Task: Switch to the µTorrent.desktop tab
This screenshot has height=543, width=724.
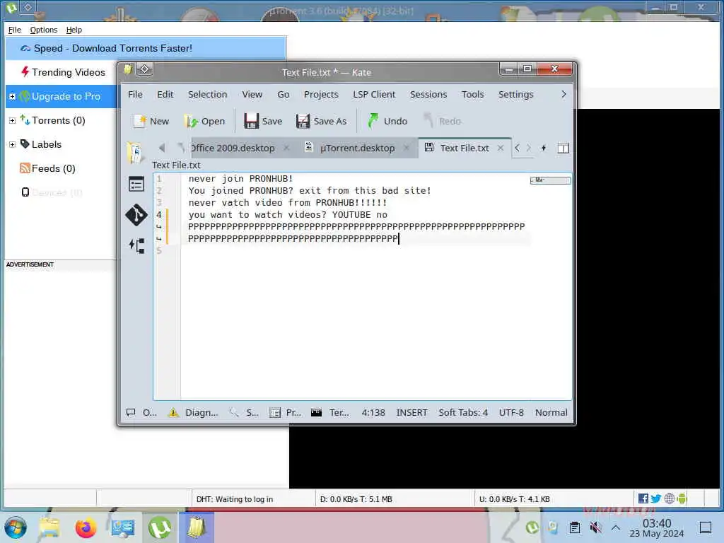Action: coord(357,148)
